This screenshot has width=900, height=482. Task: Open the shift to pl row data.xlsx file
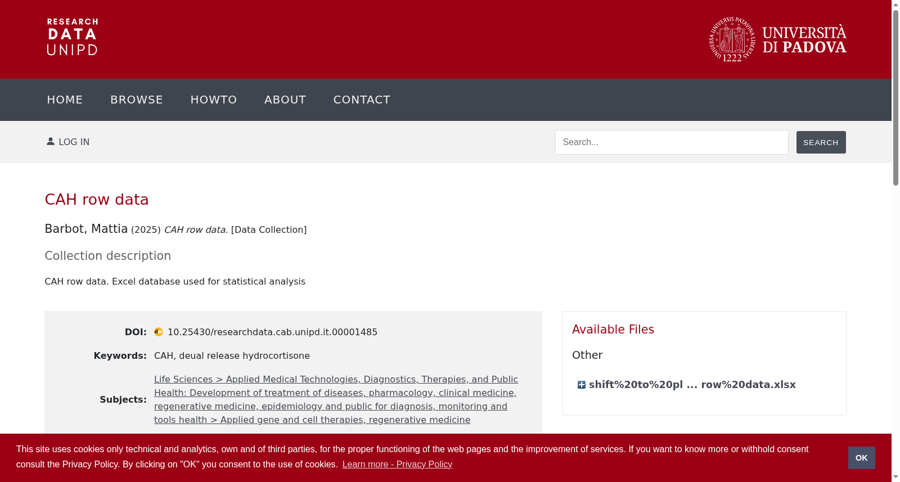point(692,385)
